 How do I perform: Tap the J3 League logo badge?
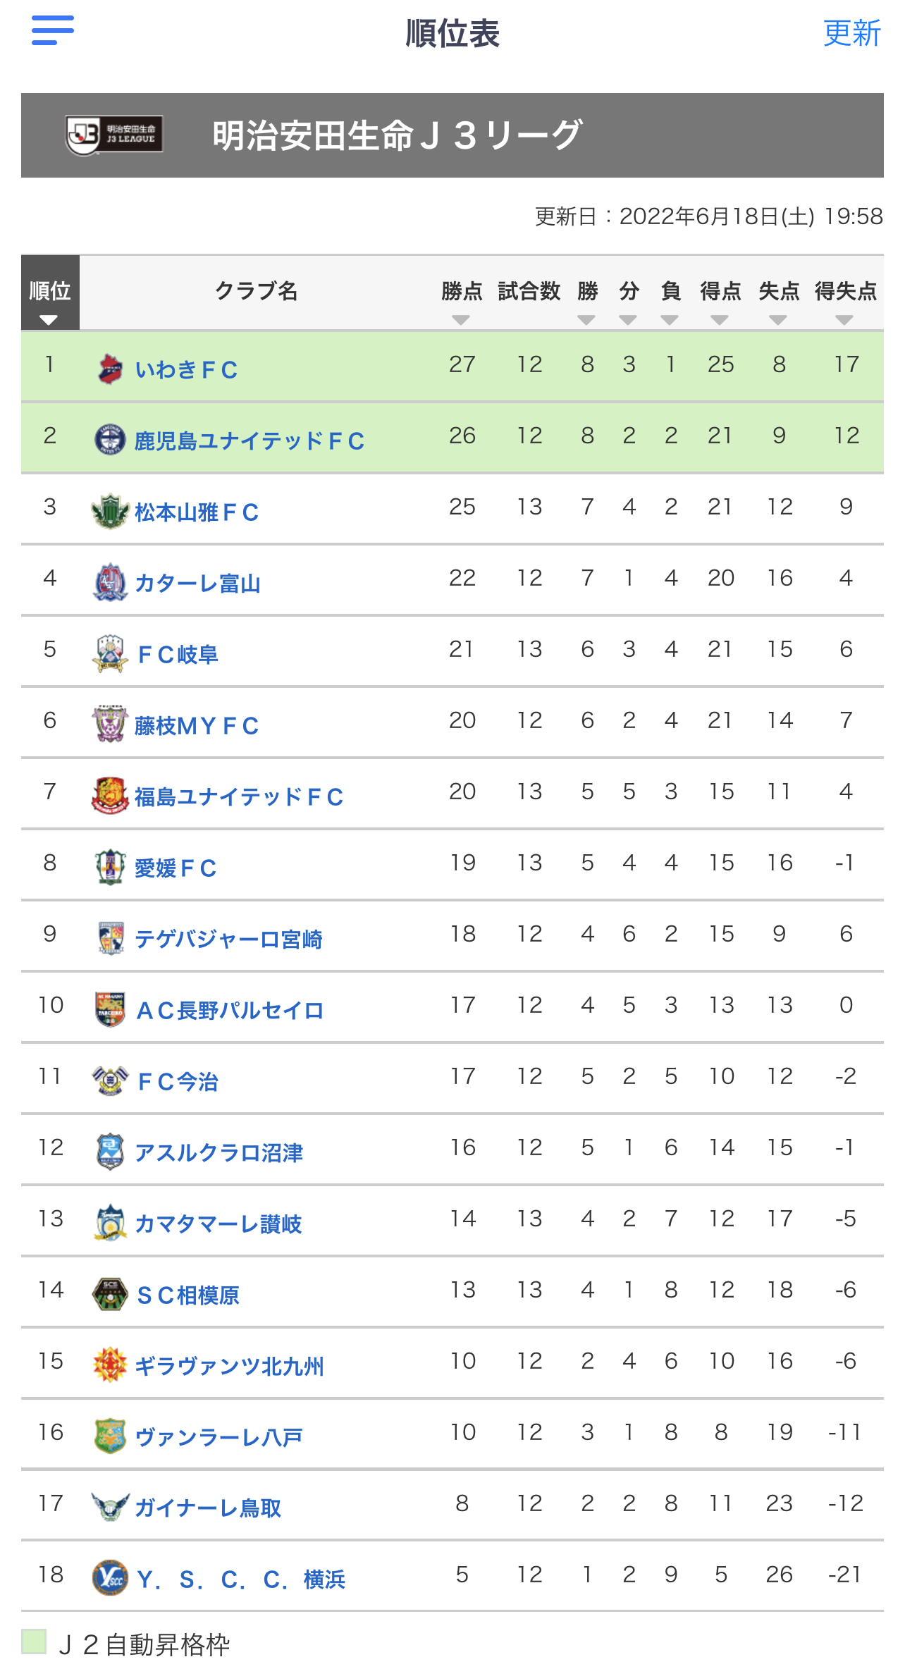click(x=114, y=135)
